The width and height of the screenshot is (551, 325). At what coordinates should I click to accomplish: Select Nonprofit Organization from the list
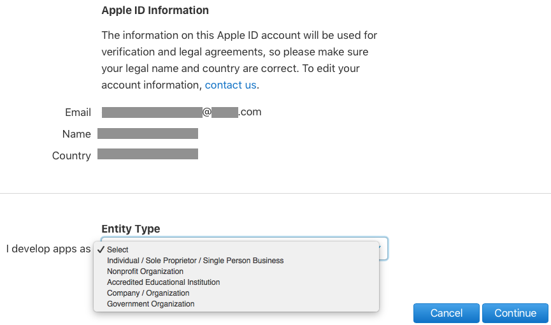pos(145,271)
